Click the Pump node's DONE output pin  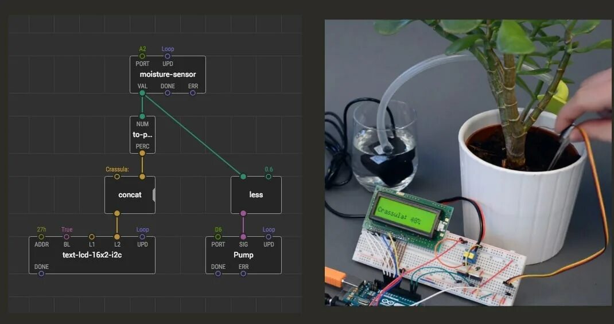point(218,274)
